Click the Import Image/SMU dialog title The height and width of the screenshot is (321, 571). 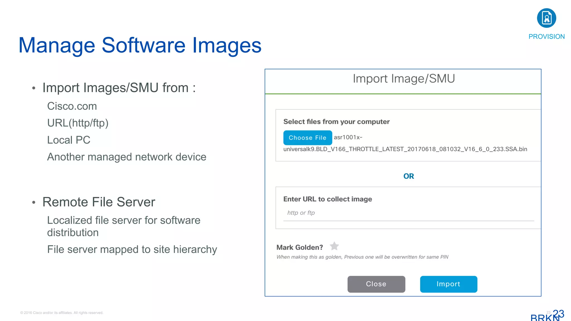[404, 79]
